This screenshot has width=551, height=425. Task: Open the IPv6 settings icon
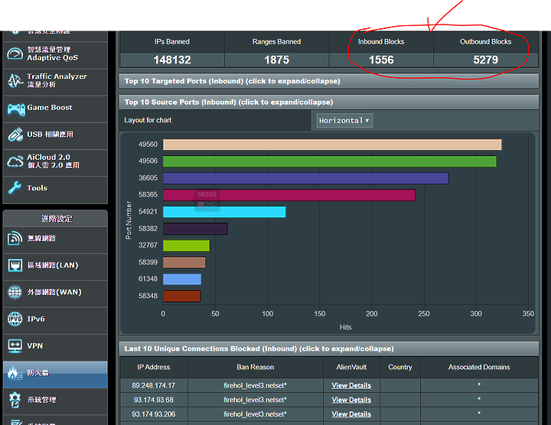[15, 319]
